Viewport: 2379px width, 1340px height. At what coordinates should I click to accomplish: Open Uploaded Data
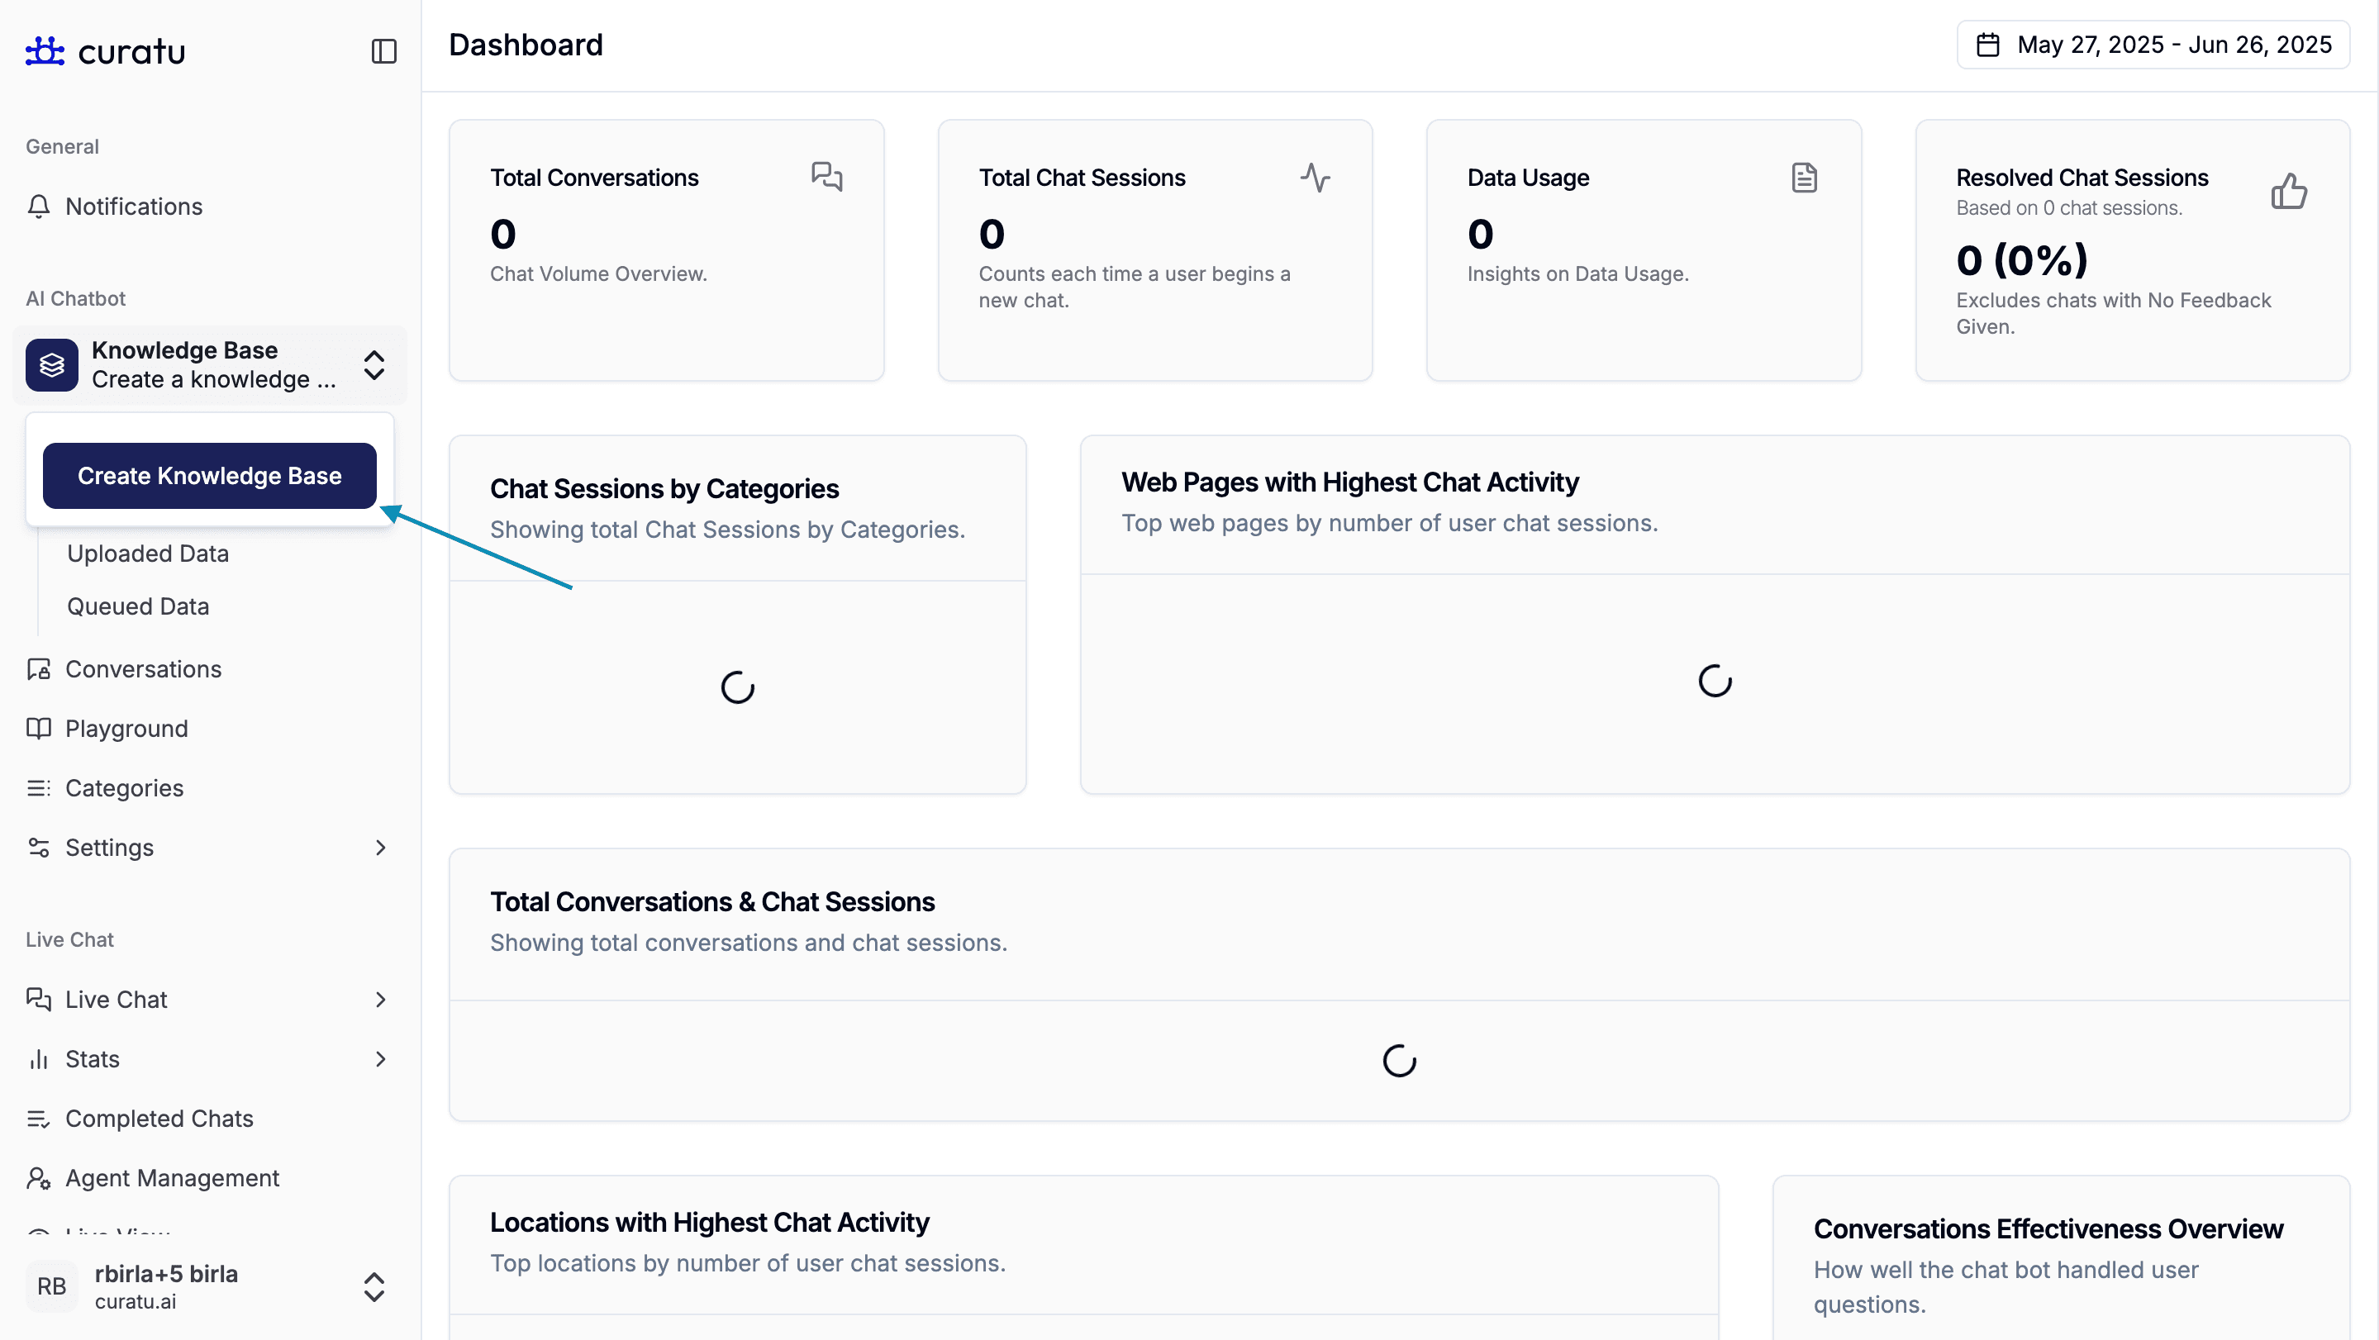pos(148,554)
